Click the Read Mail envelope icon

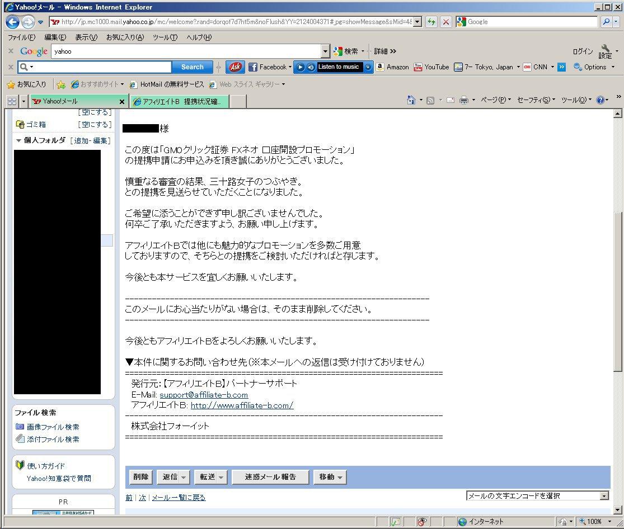click(x=450, y=100)
